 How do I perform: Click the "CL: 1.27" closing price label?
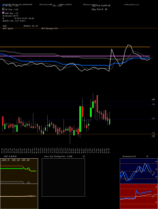(58, 6)
